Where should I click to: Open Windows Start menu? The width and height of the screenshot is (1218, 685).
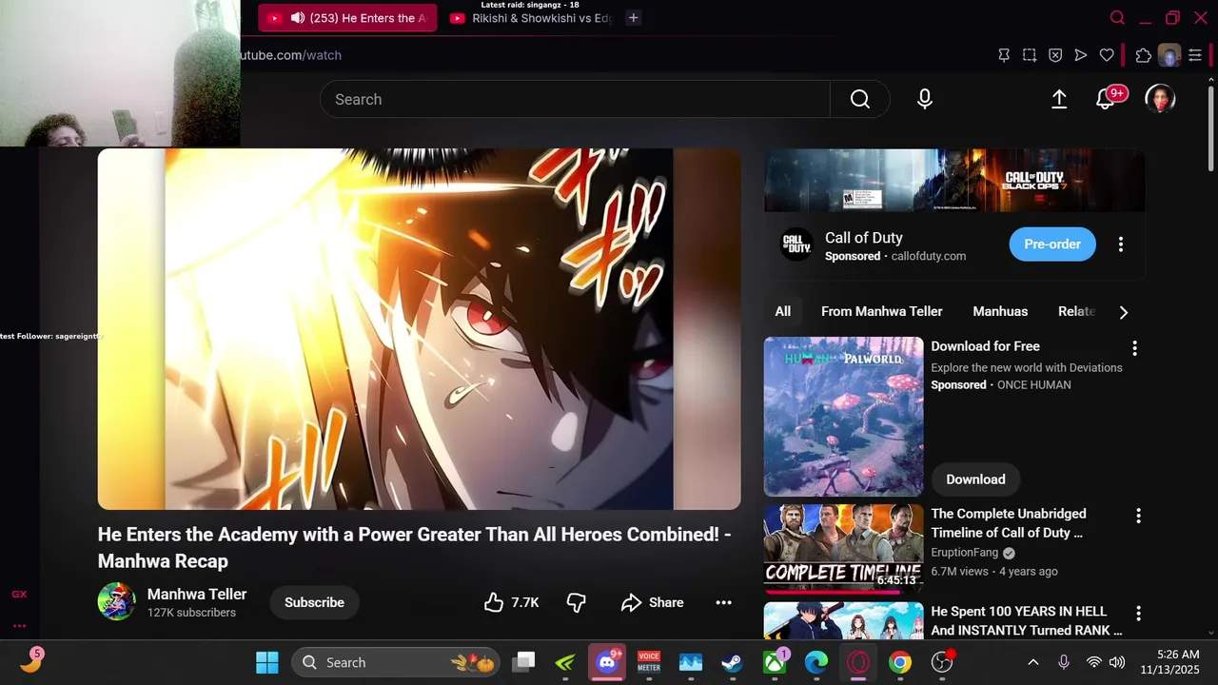[267, 663]
